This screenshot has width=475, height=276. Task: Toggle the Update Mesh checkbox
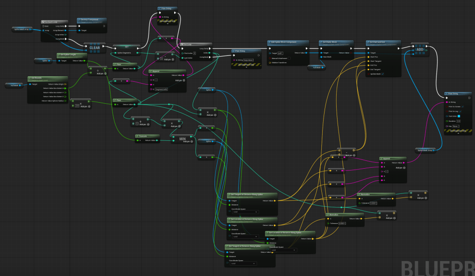tap(383, 74)
